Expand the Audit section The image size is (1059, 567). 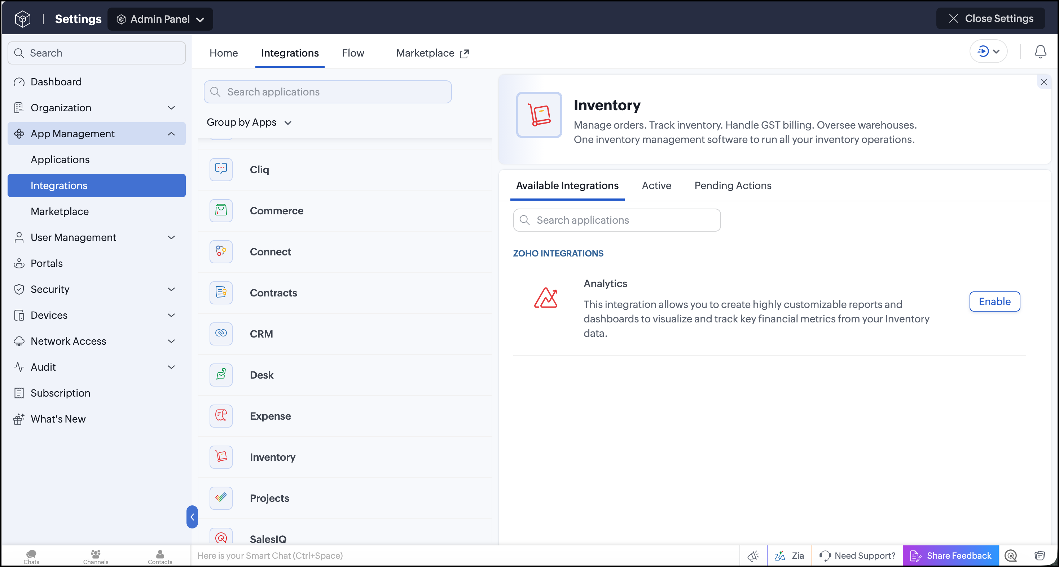(171, 367)
